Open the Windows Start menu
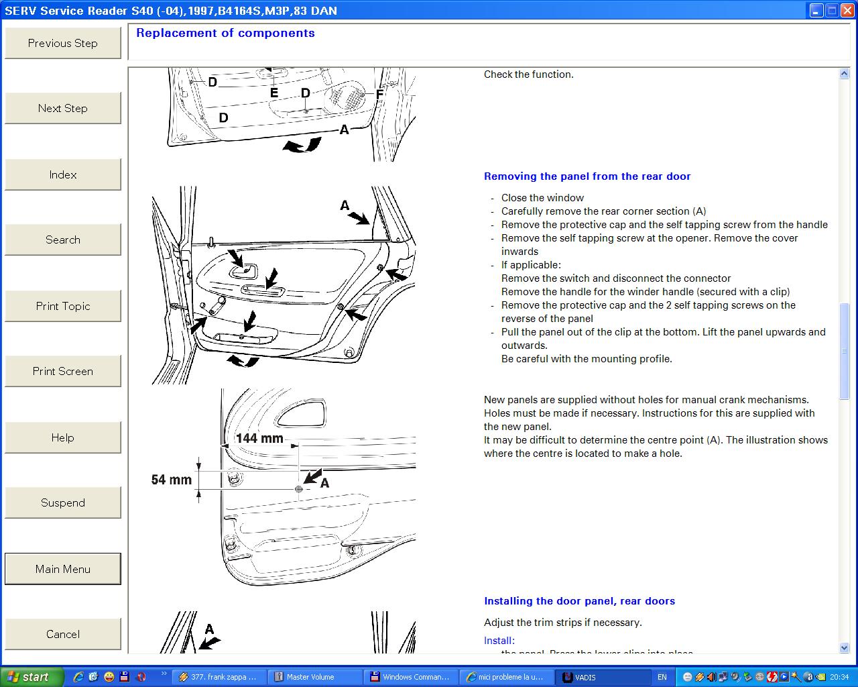 (x=33, y=677)
